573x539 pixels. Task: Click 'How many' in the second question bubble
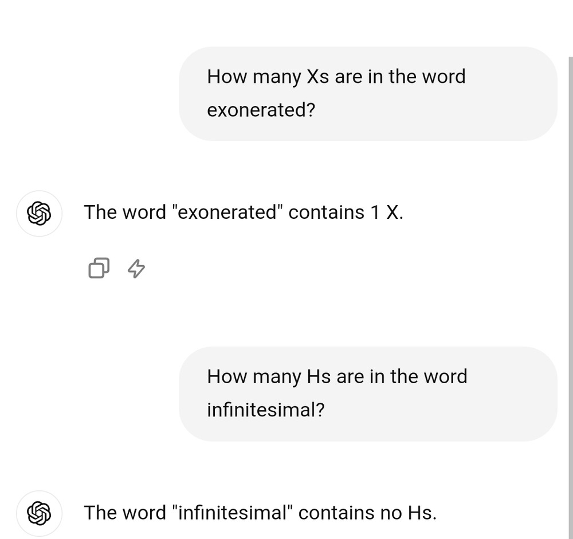point(254,377)
